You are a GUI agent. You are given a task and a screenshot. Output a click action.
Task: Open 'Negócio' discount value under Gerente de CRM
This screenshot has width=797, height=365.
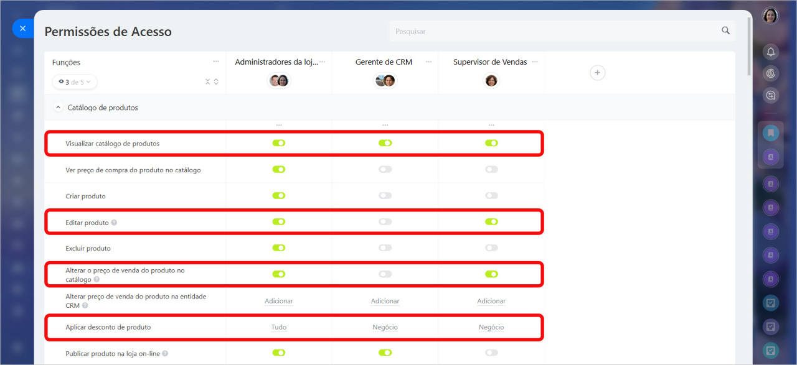tap(385, 327)
